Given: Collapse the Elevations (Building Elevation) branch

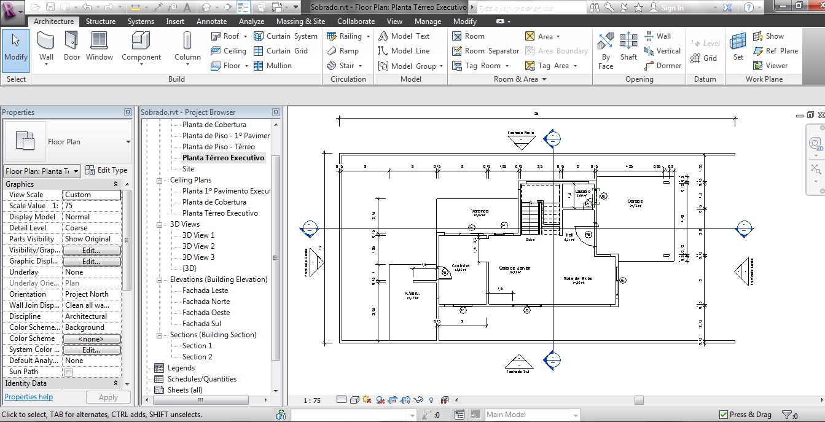Looking at the screenshot, I should point(159,279).
